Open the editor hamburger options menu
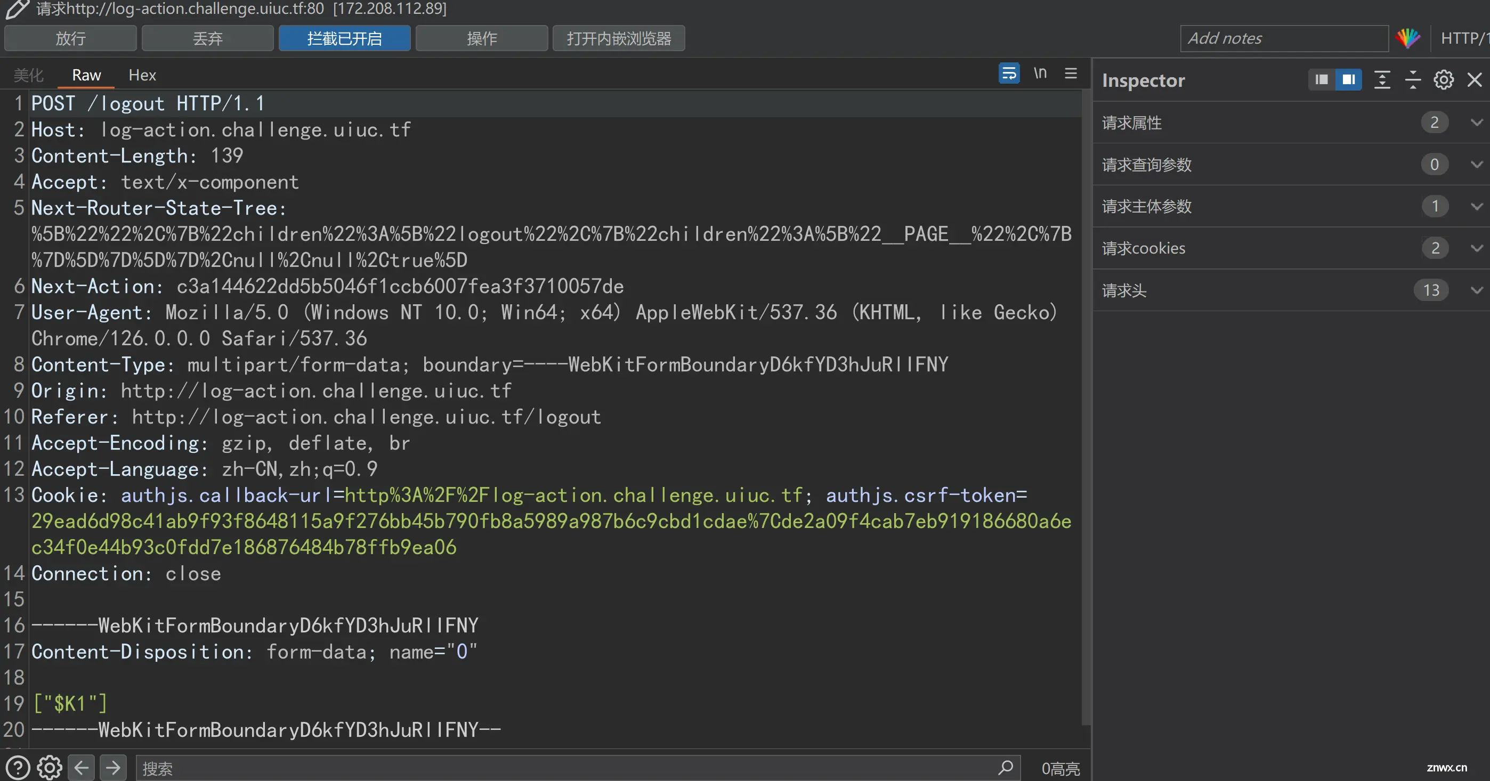The image size is (1490, 781). click(x=1071, y=74)
